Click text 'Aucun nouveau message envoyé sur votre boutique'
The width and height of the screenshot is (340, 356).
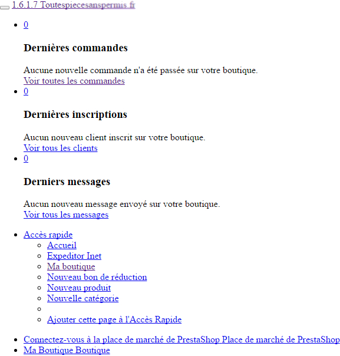click(121, 204)
